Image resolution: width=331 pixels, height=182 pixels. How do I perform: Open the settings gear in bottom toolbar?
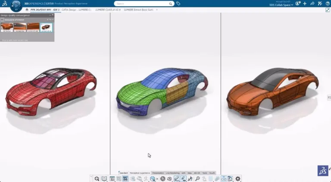238,179
